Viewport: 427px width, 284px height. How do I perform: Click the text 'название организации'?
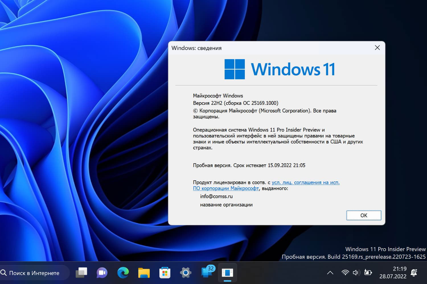coord(226,205)
